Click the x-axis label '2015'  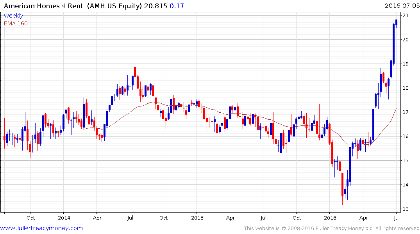197,218
